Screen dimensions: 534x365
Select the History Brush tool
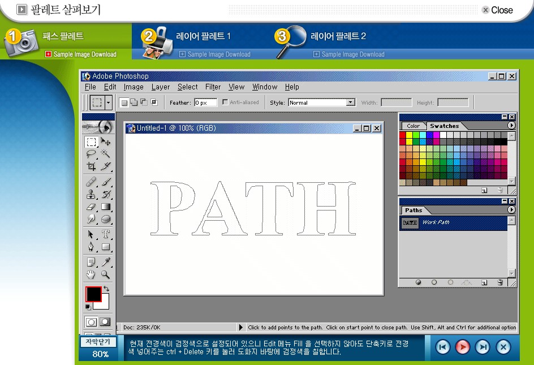click(x=106, y=194)
